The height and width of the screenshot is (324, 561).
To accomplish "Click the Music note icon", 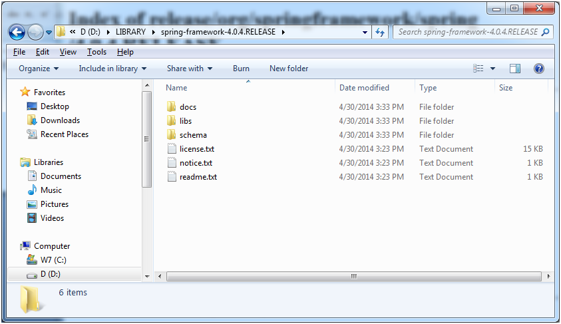I will click(x=32, y=190).
